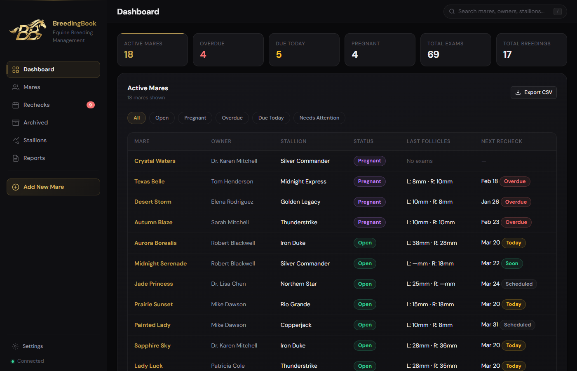Click the slash shortcut key hint
Viewport: 577px width, 371px height.
[558, 12]
